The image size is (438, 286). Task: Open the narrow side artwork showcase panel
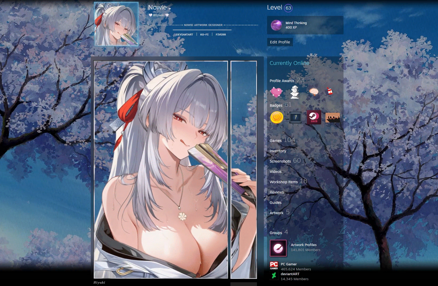tap(244, 170)
